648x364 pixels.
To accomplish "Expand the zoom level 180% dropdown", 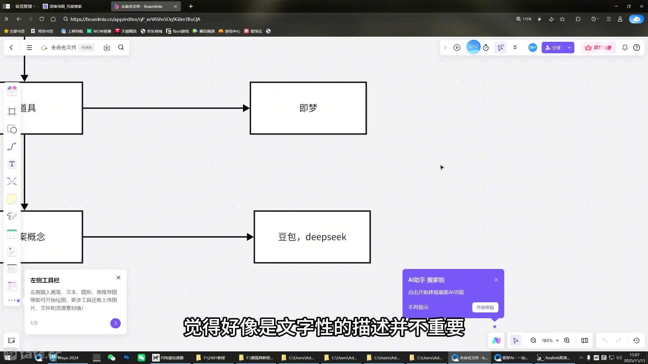I will pyautogui.click(x=557, y=340).
